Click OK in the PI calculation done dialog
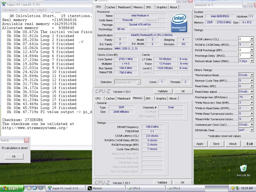The height and width of the screenshot is (192, 256). point(14,156)
